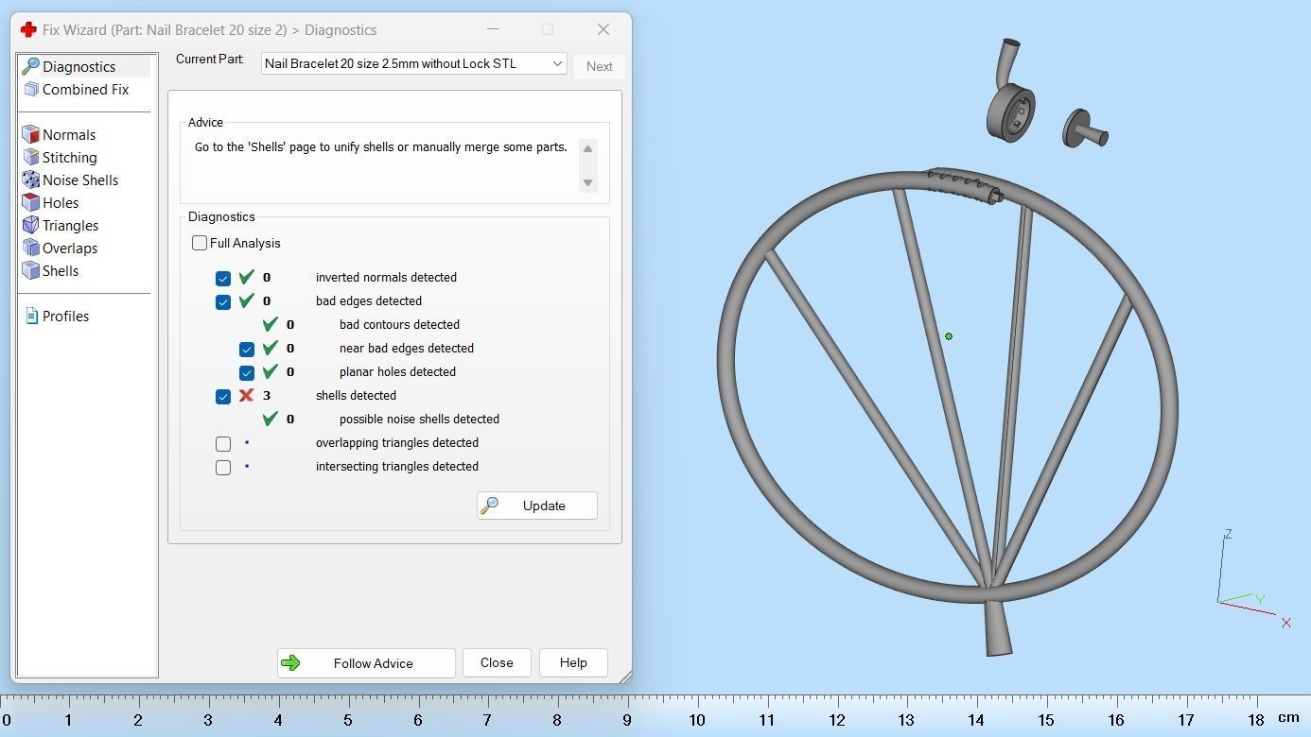Go to the Stitching page
The image size is (1311, 737).
click(69, 157)
